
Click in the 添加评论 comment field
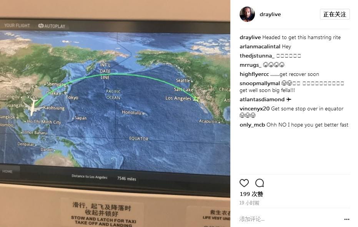pos(290,219)
